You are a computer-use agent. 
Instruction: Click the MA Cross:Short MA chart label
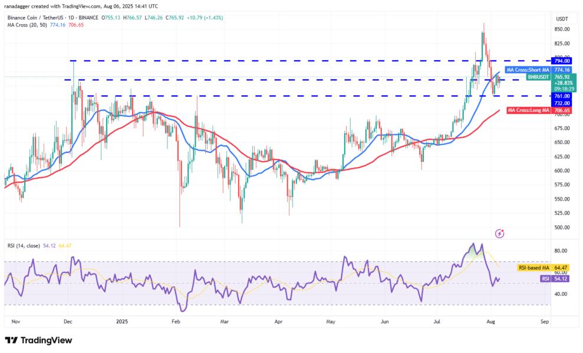tap(528, 70)
